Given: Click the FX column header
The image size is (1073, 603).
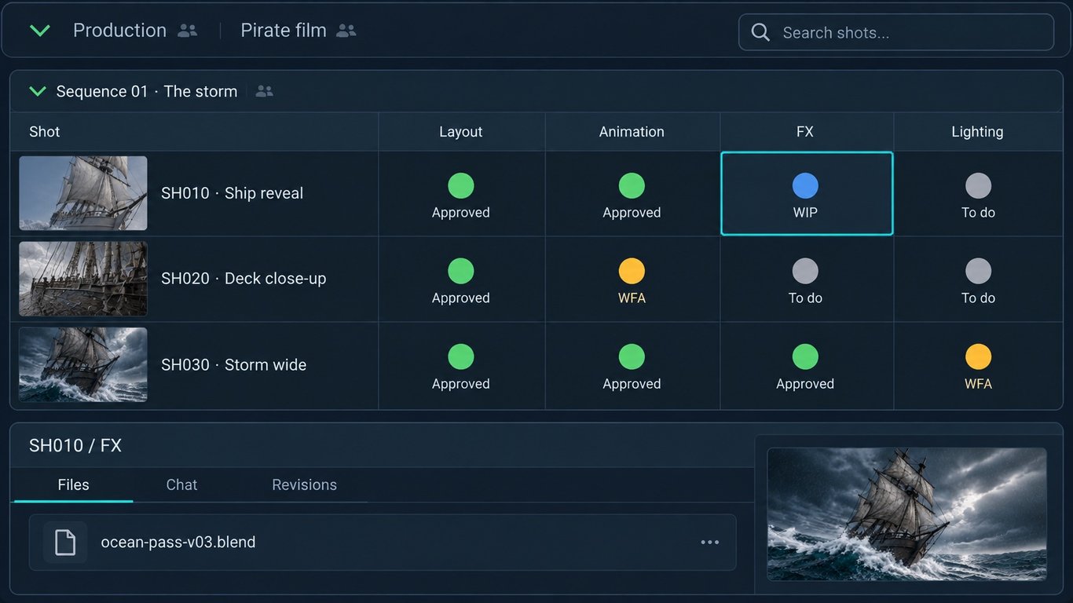Looking at the screenshot, I should 805,132.
